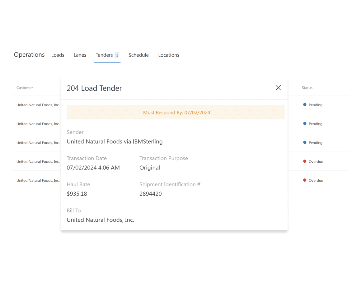Click the 204 Load Tender dialog title
The image size is (361, 283).
(x=94, y=88)
